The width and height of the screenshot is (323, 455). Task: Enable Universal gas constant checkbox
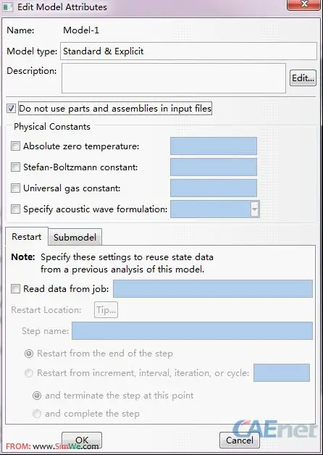tap(15, 188)
